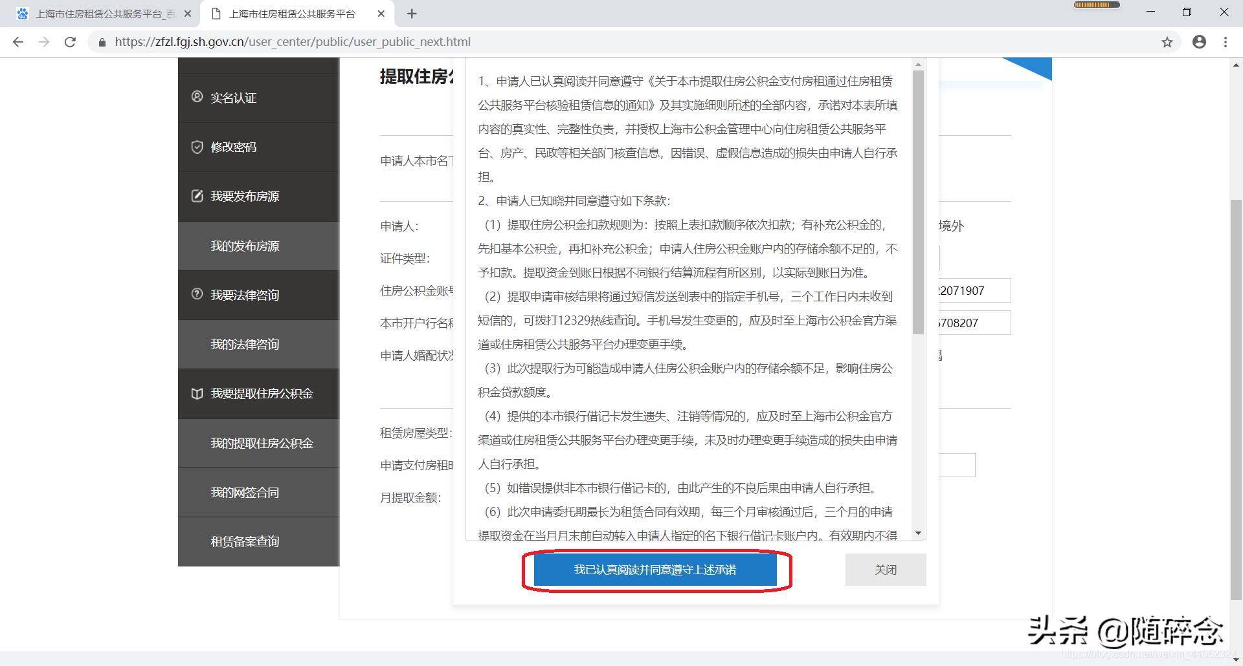The width and height of the screenshot is (1243, 666).
Task: Open the browser profile avatar
Action: (1199, 41)
